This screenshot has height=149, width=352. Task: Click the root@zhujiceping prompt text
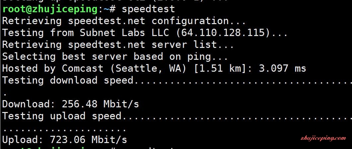coord(50,9)
